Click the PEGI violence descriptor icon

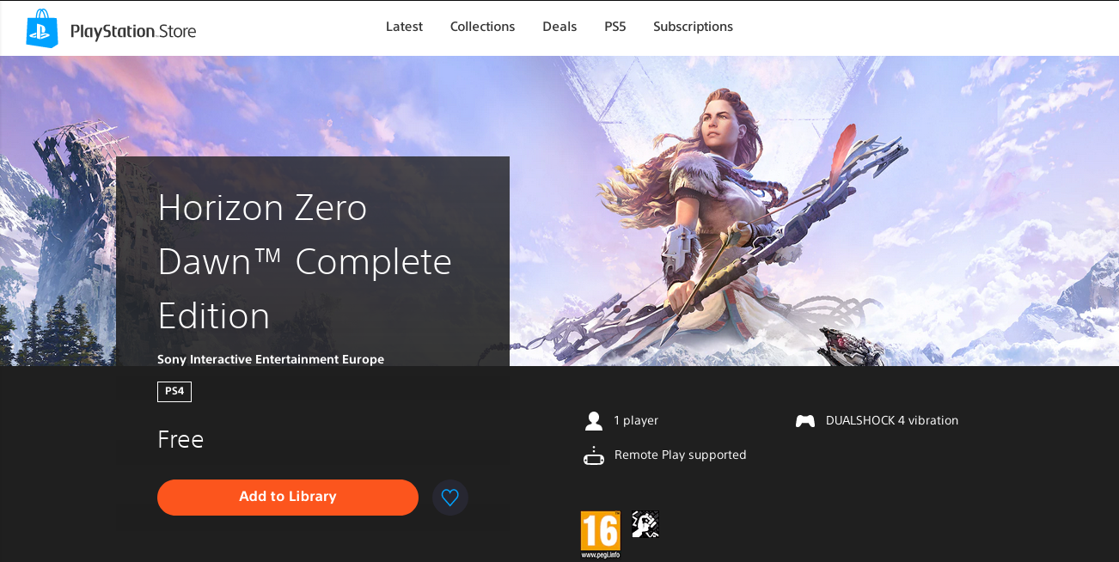coord(645,524)
